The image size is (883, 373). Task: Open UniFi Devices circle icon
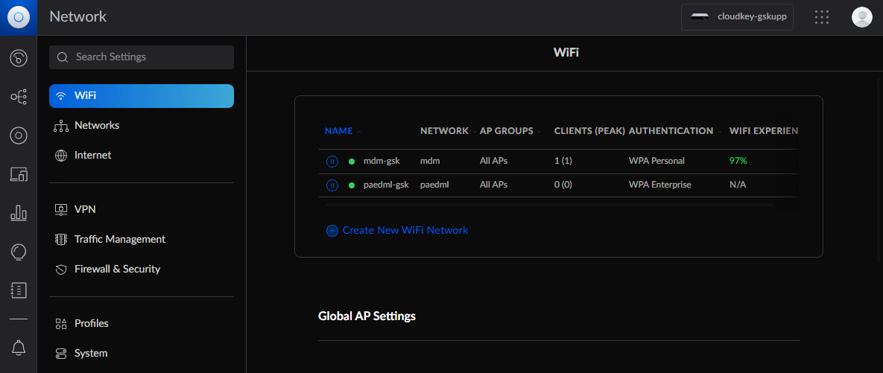19,136
